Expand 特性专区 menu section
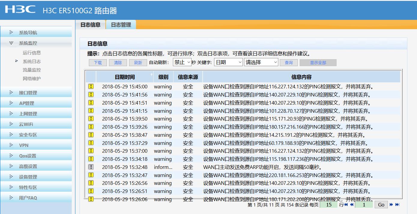 pos(36,187)
